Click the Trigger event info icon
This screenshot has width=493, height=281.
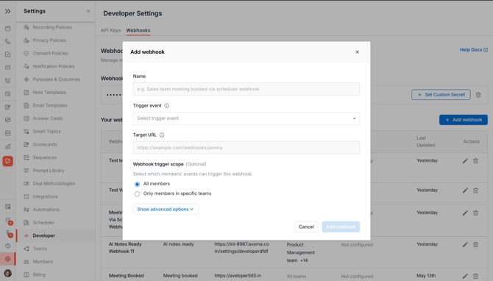(x=166, y=106)
